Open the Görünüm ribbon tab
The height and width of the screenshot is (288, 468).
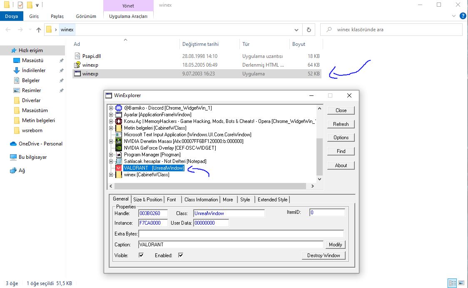pyautogui.click(x=86, y=16)
